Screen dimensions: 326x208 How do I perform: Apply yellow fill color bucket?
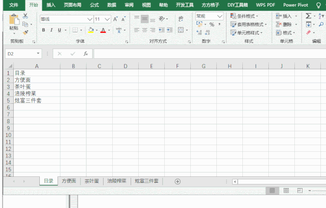[x=91, y=30]
